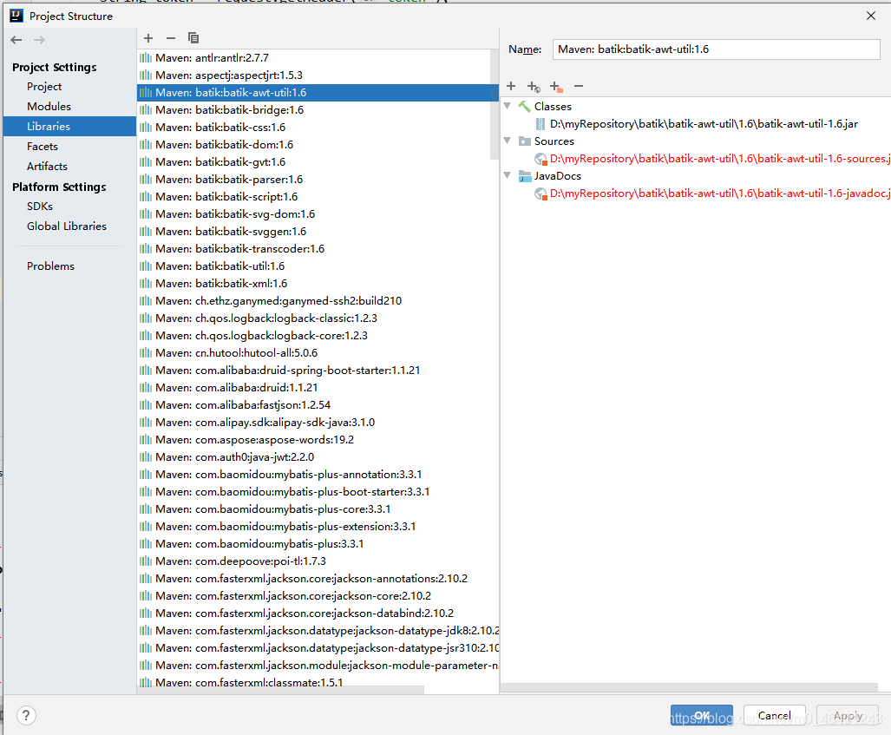891x735 pixels.
Task: Click the Cancel button
Action: 775,716
